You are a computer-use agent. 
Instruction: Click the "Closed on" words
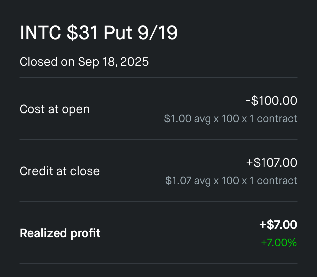click(x=47, y=62)
